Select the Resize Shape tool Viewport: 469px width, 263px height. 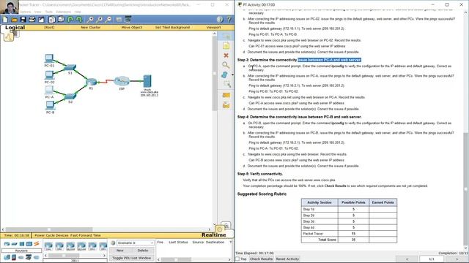pos(226,85)
